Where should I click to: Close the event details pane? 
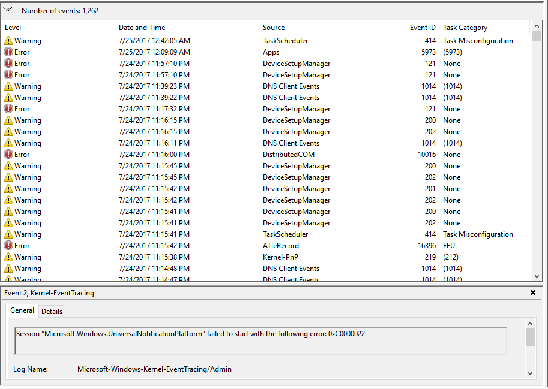[532, 293]
